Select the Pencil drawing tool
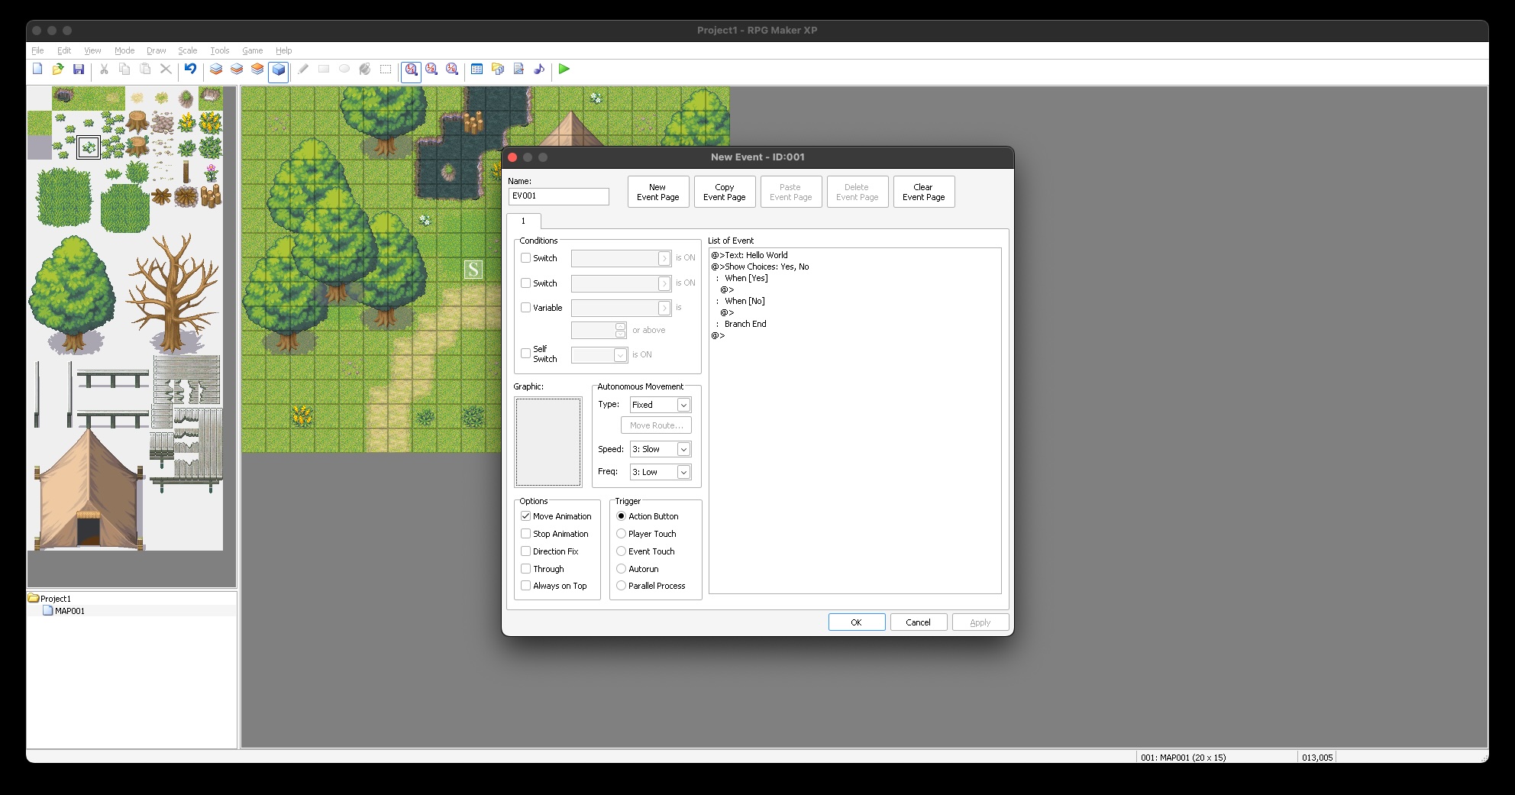This screenshot has height=795, width=1515. tap(302, 69)
